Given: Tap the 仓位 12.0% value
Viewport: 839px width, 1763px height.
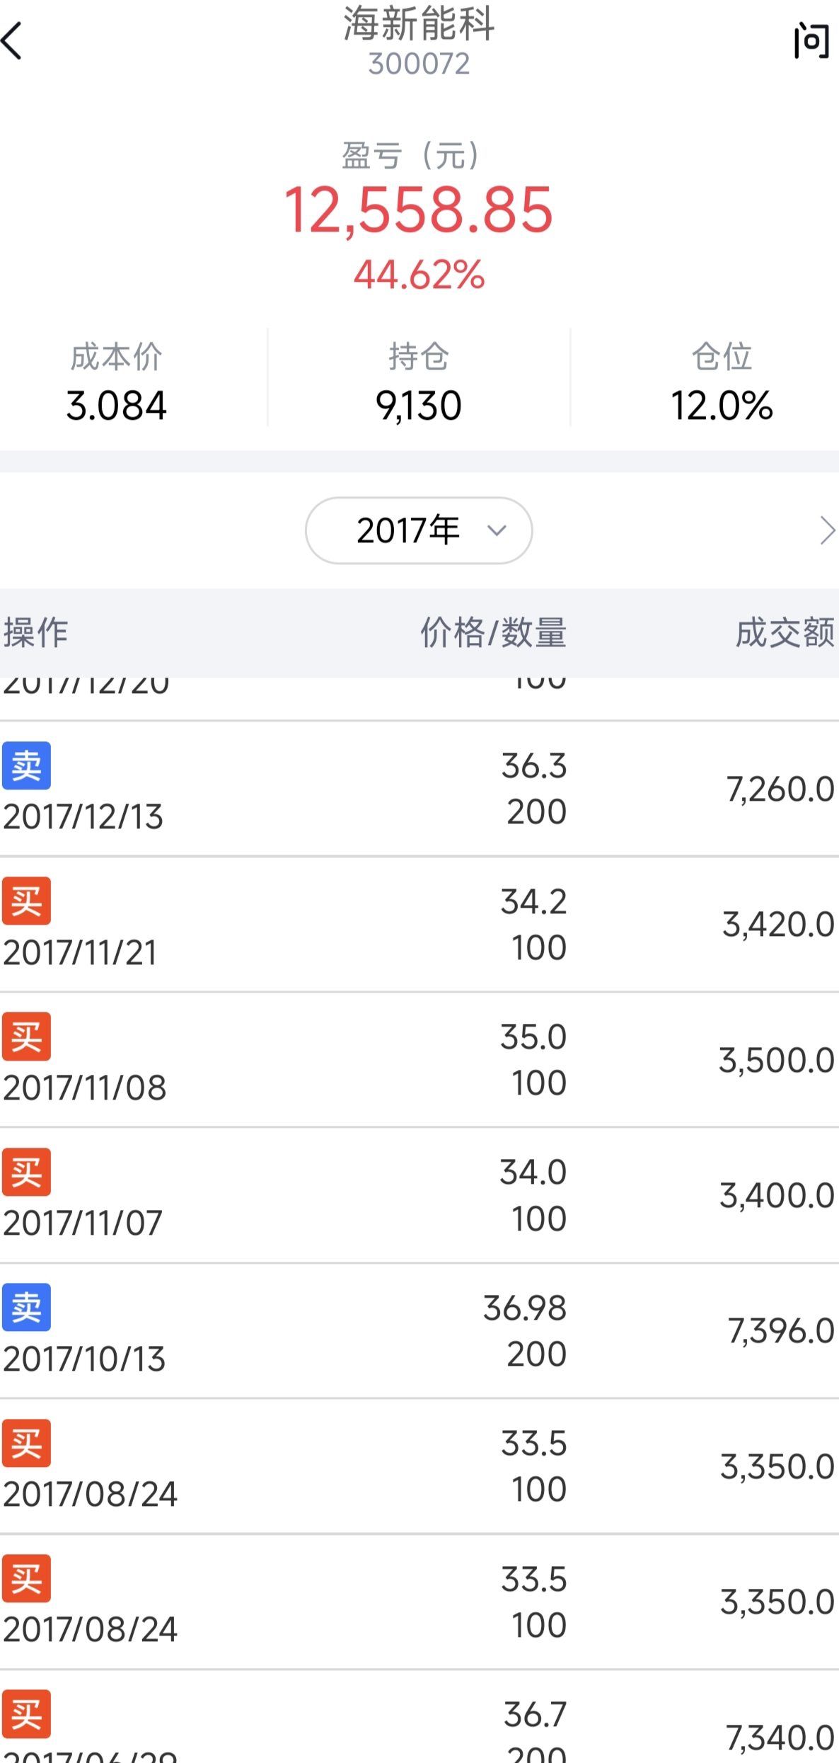Looking at the screenshot, I should pyautogui.click(x=721, y=406).
